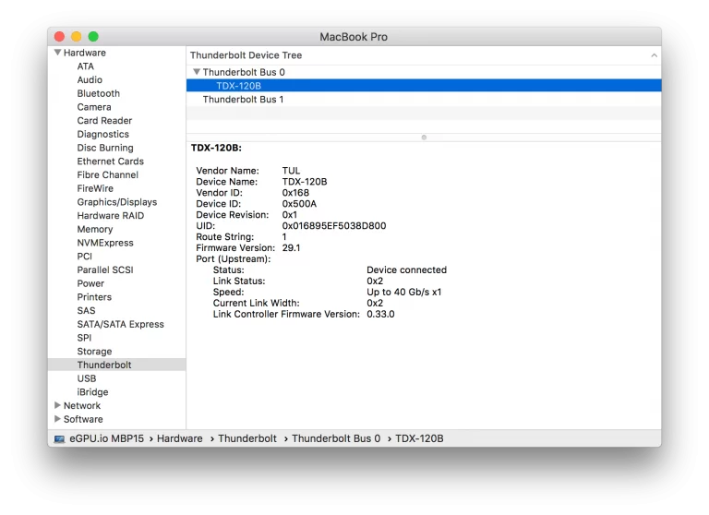Click eGPU.io MBP15 in path bar
This screenshot has height=515, width=709.
tap(107, 438)
